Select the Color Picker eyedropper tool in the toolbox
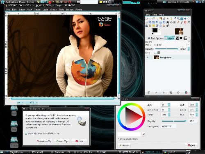Image resolution: width=205 pixels, height=154 pixels. [175, 18]
